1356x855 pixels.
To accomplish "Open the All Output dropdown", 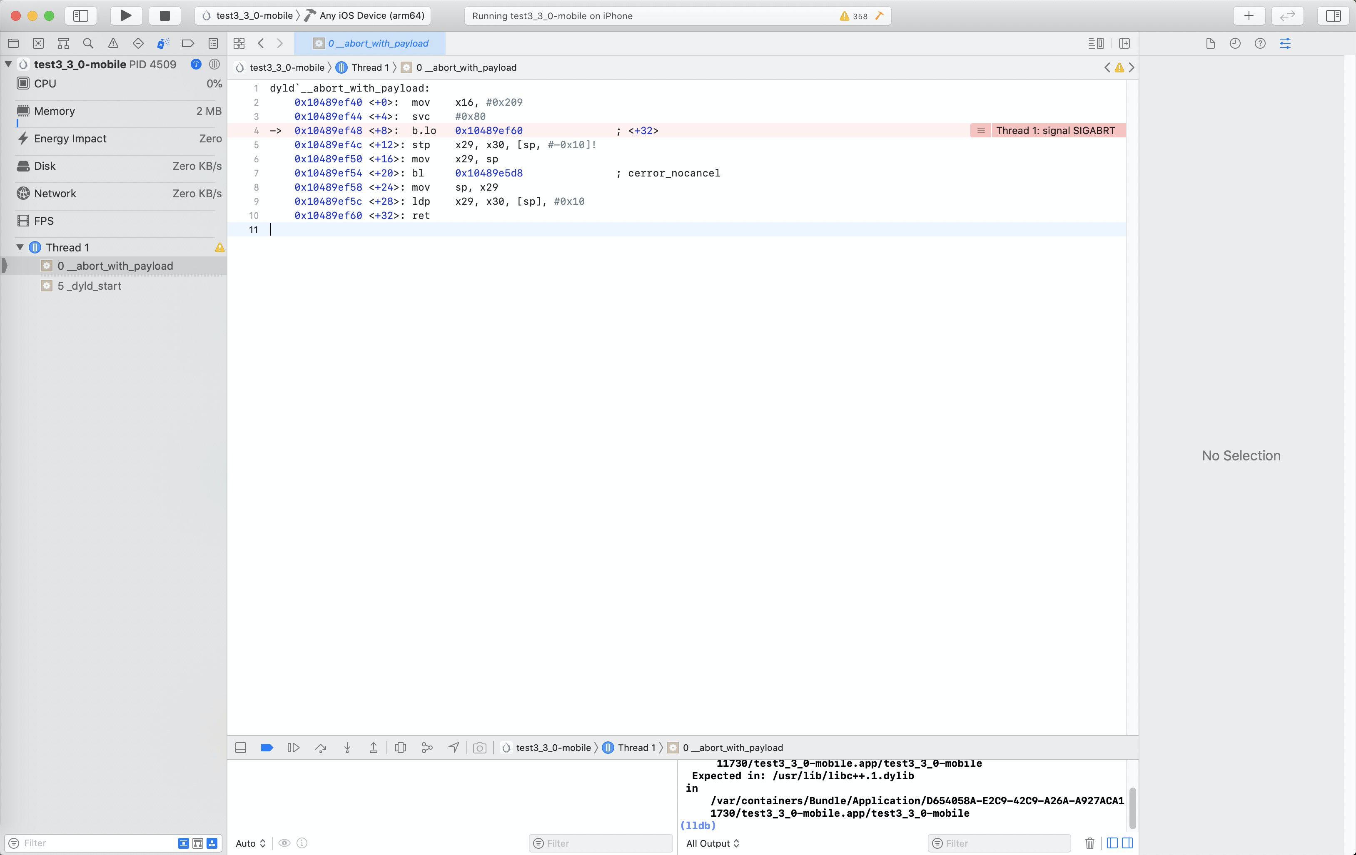I will click(x=712, y=843).
